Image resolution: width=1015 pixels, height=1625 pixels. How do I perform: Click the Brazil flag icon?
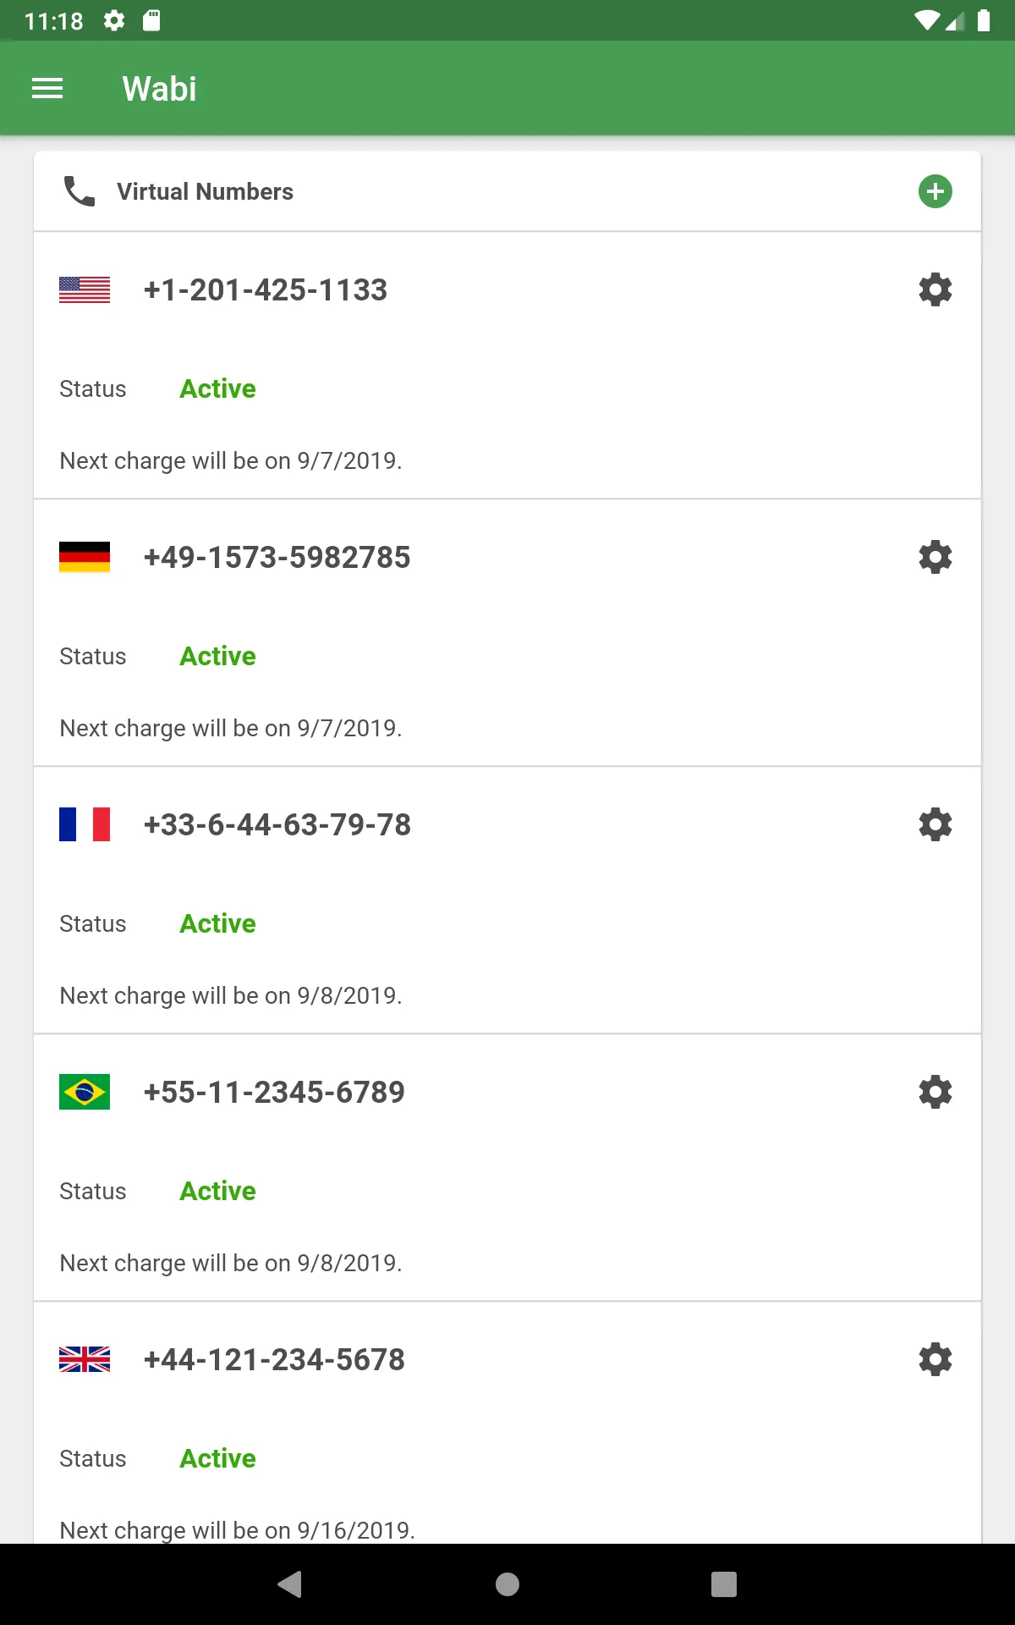(85, 1092)
